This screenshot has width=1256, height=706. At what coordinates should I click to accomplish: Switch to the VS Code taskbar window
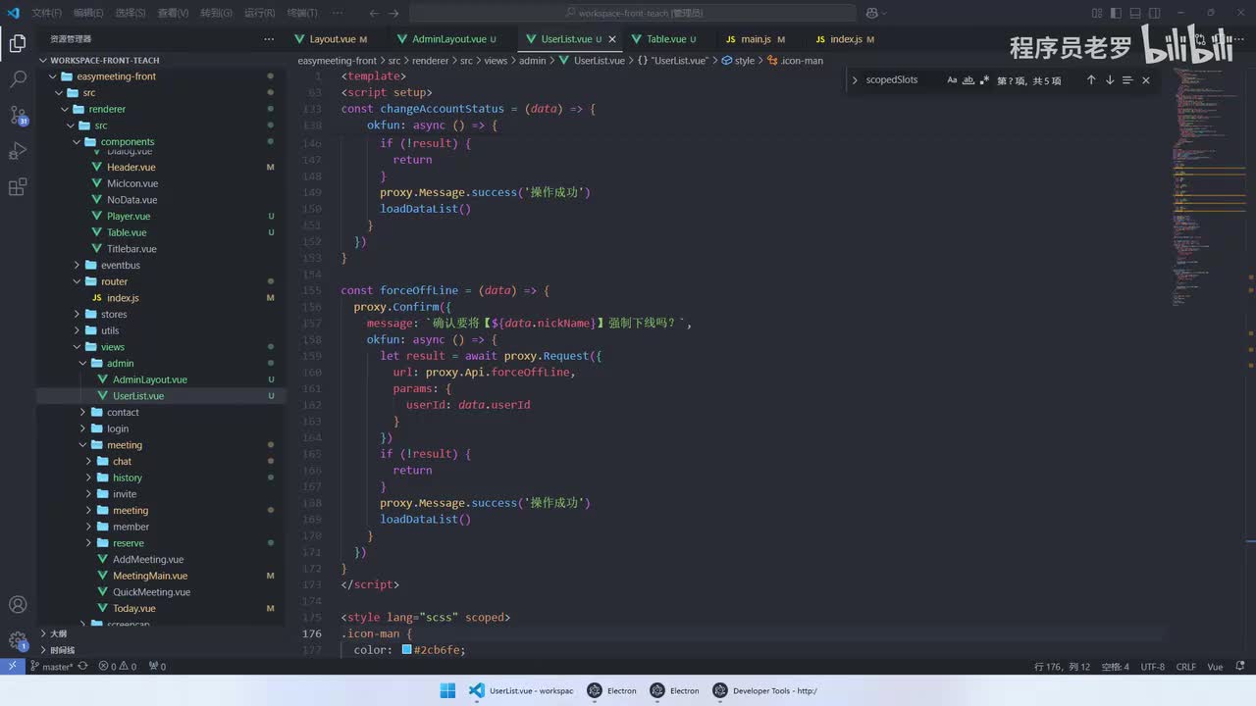tap(521, 690)
